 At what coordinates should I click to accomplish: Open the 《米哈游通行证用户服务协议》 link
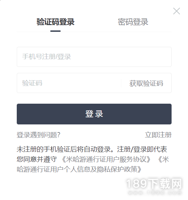pyautogui.click(x=106, y=159)
